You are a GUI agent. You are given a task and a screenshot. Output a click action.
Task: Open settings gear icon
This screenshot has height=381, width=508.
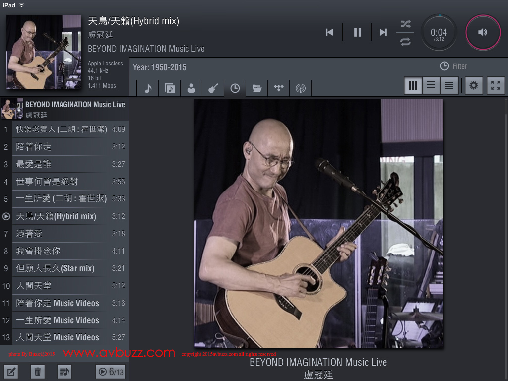click(474, 86)
